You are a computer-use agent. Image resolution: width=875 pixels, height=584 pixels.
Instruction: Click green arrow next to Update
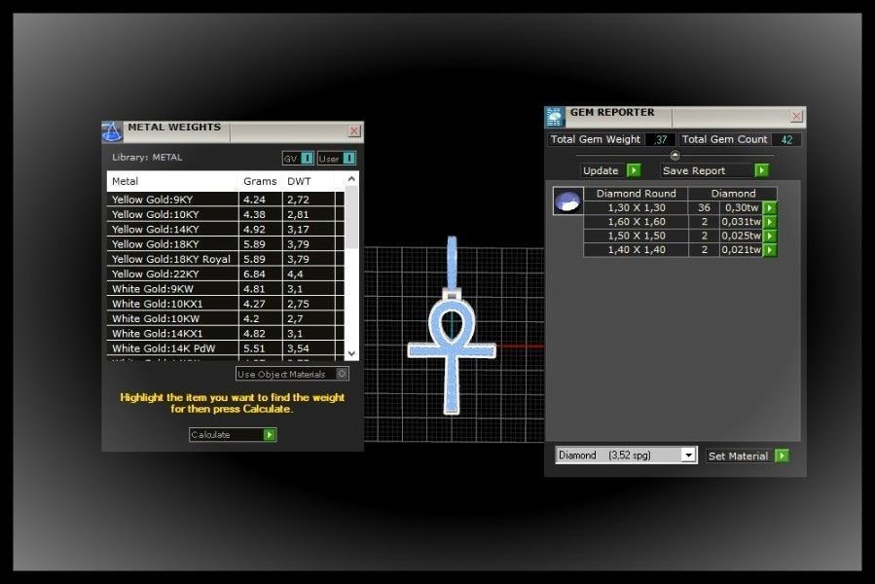pyautogui.click(x=634, y=170)
